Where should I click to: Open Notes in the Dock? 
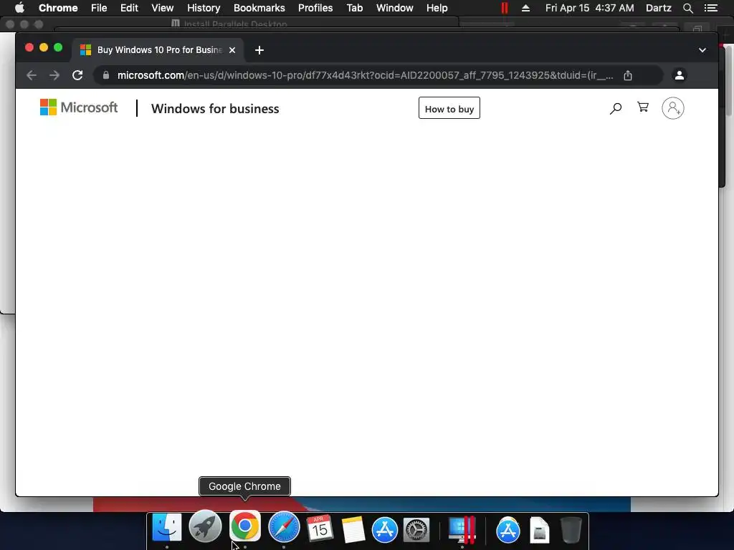click(353, 529)
